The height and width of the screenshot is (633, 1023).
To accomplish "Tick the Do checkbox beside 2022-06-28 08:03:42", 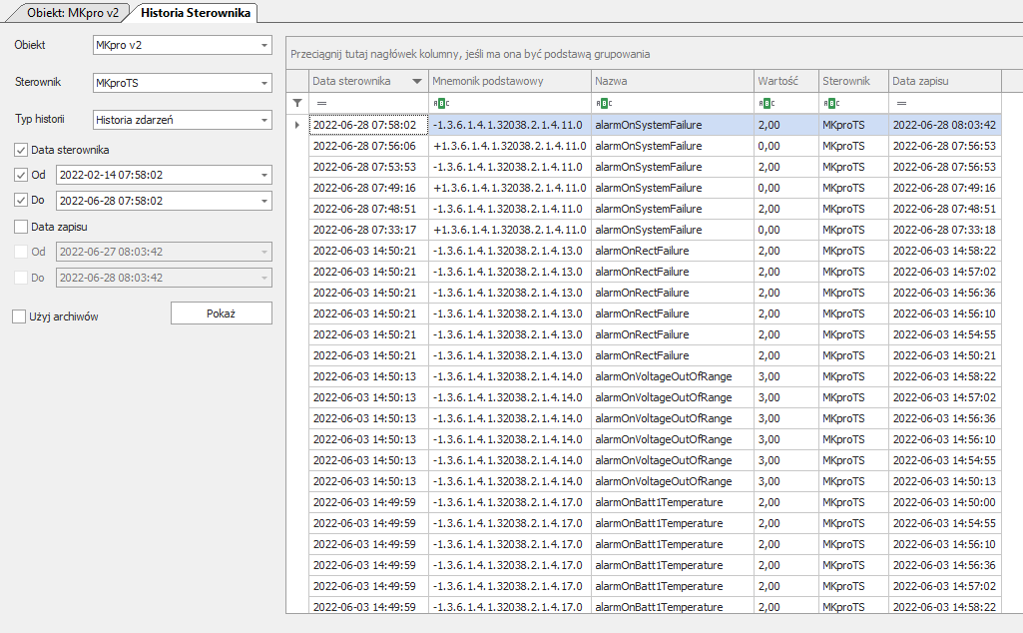I will point(21,278).
